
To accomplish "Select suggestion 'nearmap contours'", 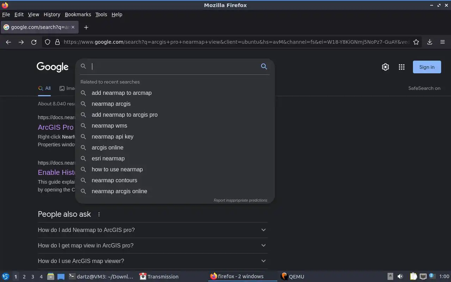I will pyautogui.click(x=175, y=180).
